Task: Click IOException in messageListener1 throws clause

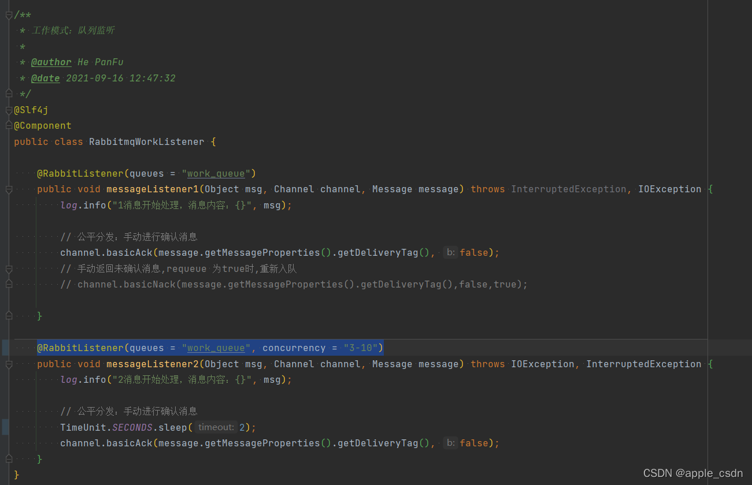Action: tap(670, 189)
